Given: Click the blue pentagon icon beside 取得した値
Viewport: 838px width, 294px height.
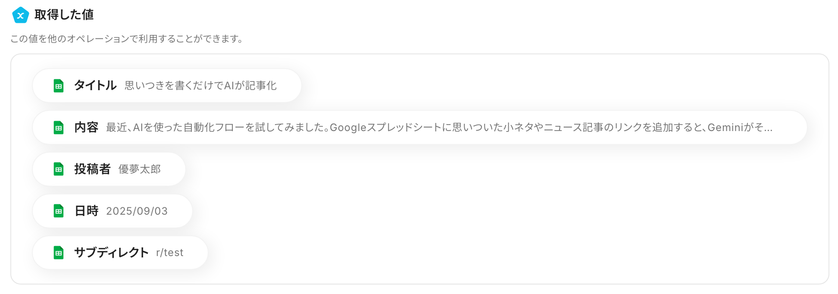Looking at the screenshot, I should 20,15.
